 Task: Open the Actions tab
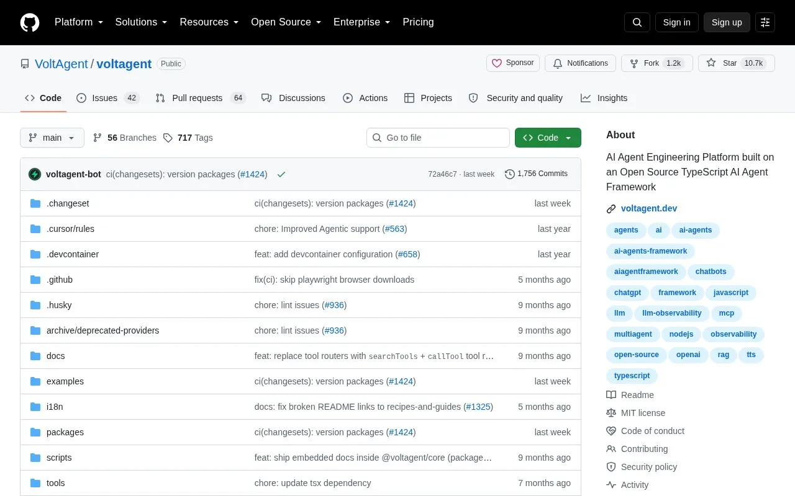click(365, 98)
